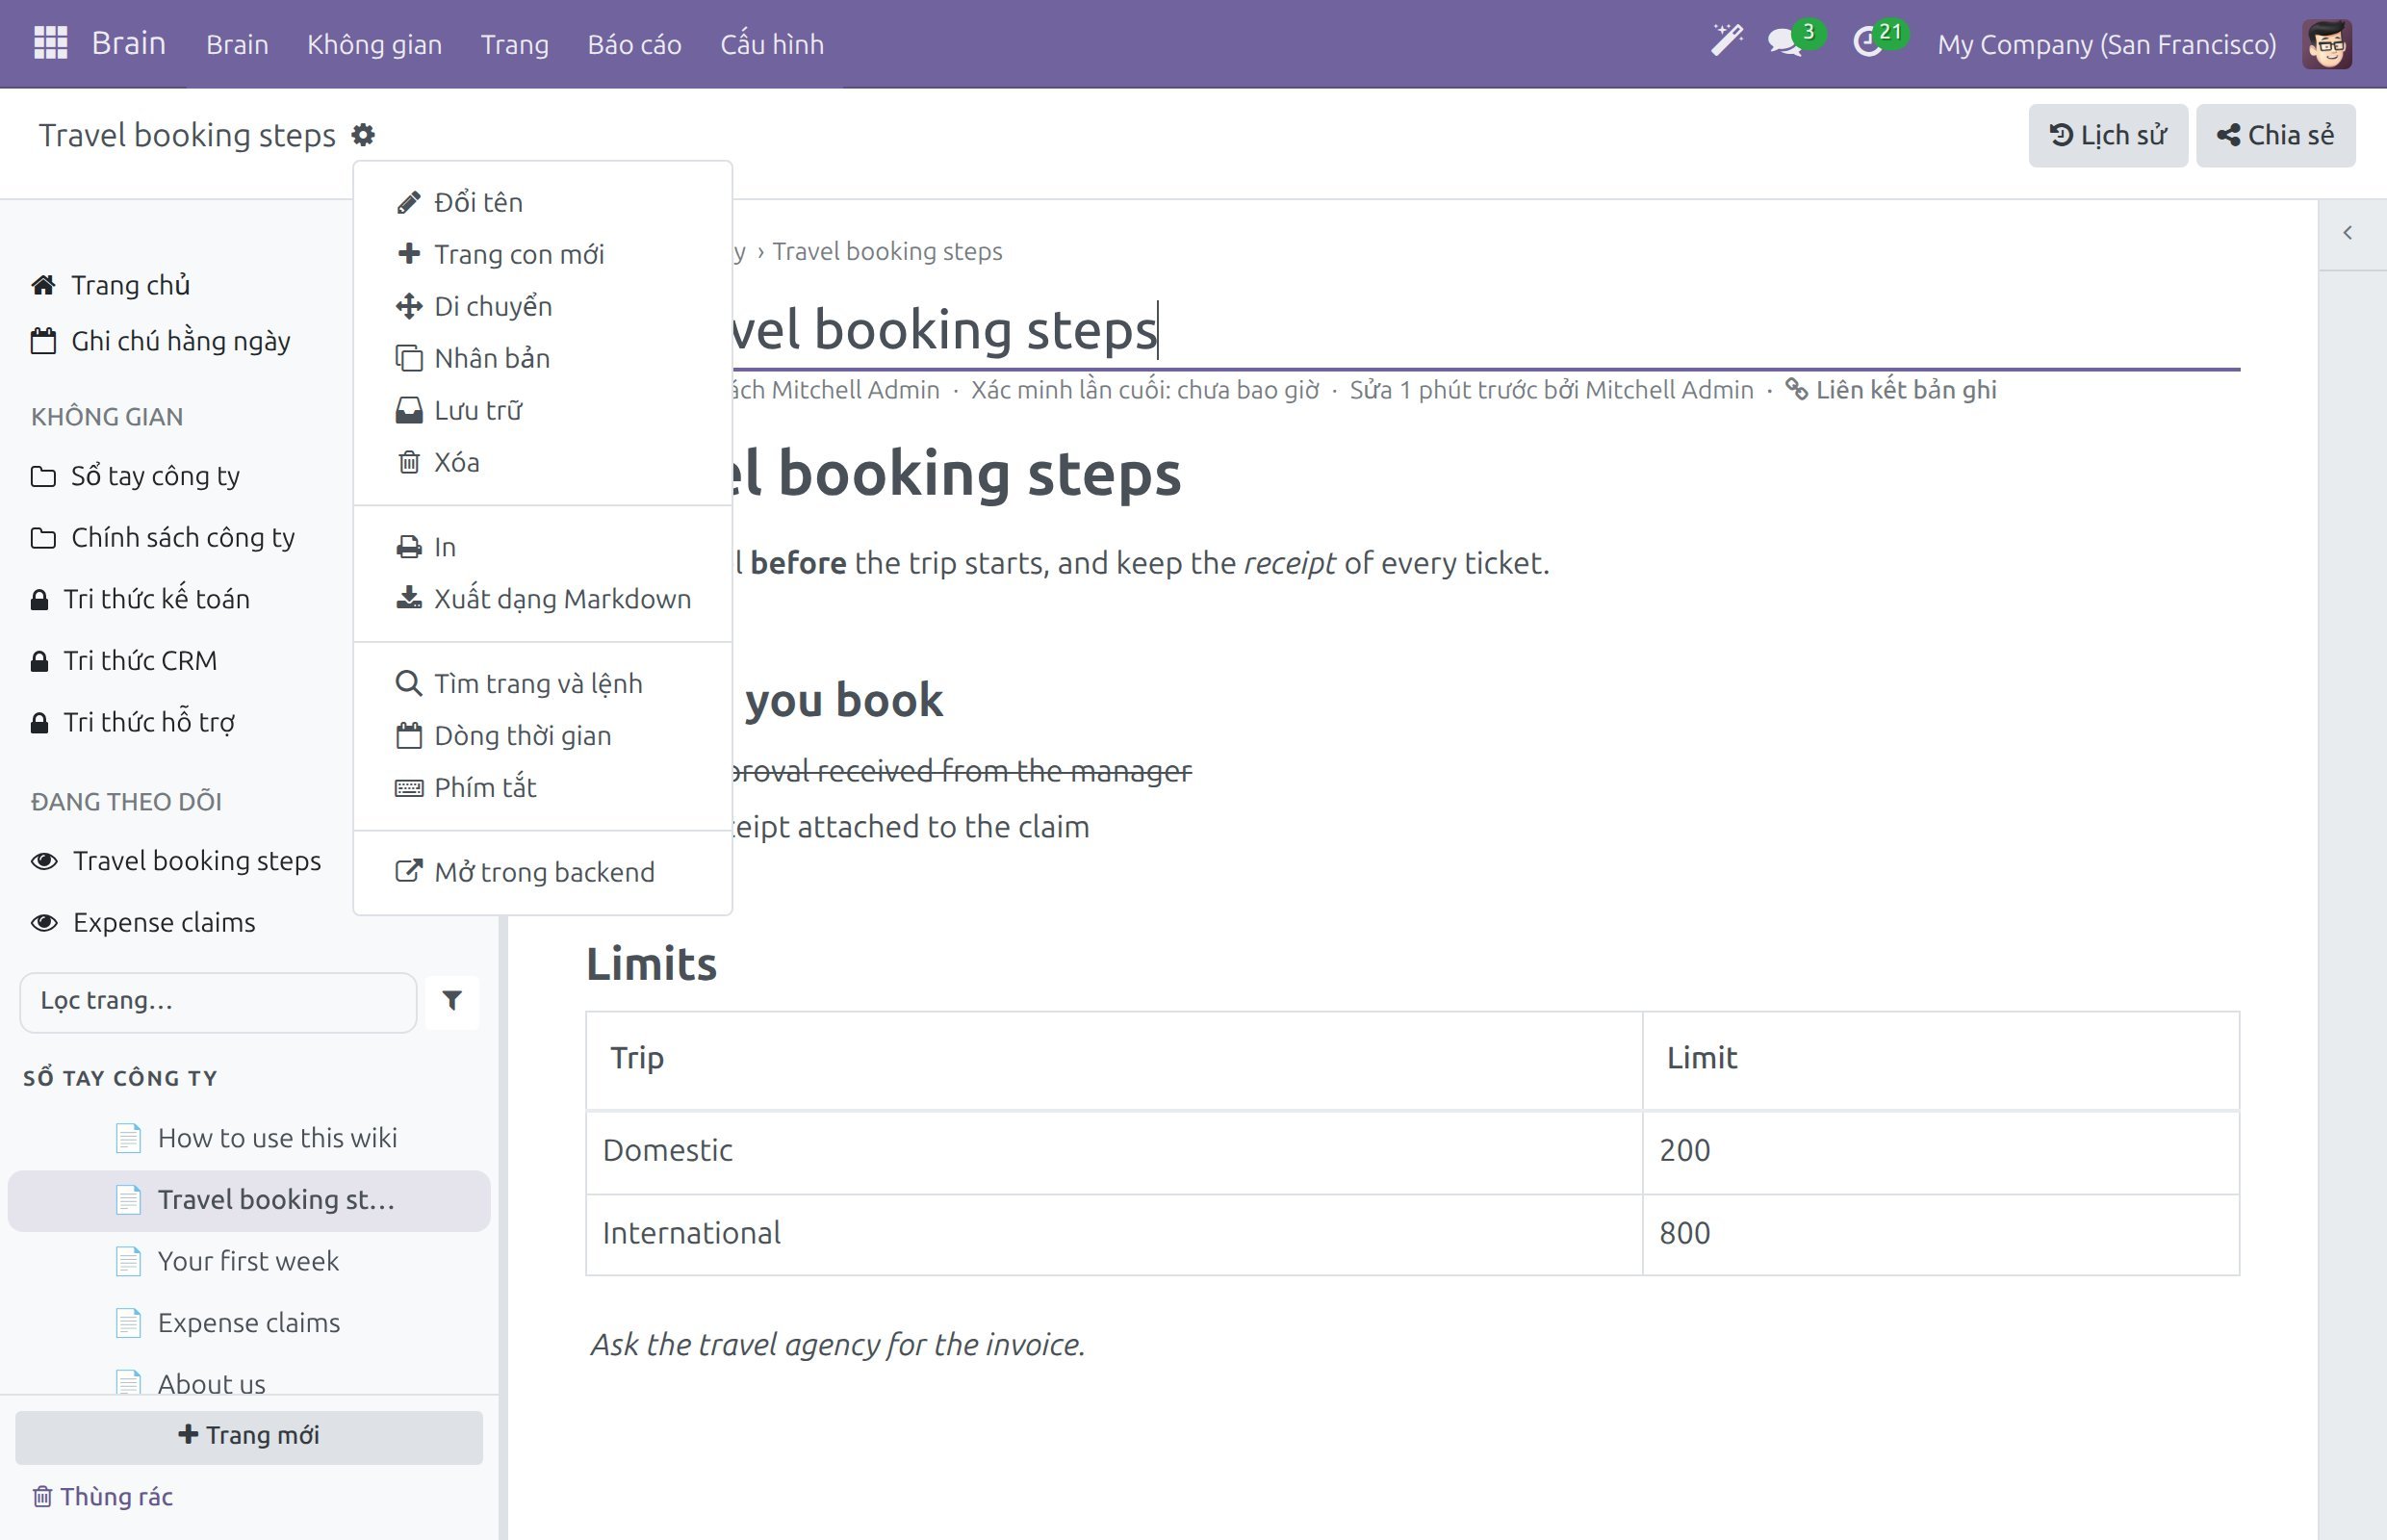Viewport: 2387px width, 1540px height.
Task: Click the Chia sẻ share button
Action: tap(2275, 135)
